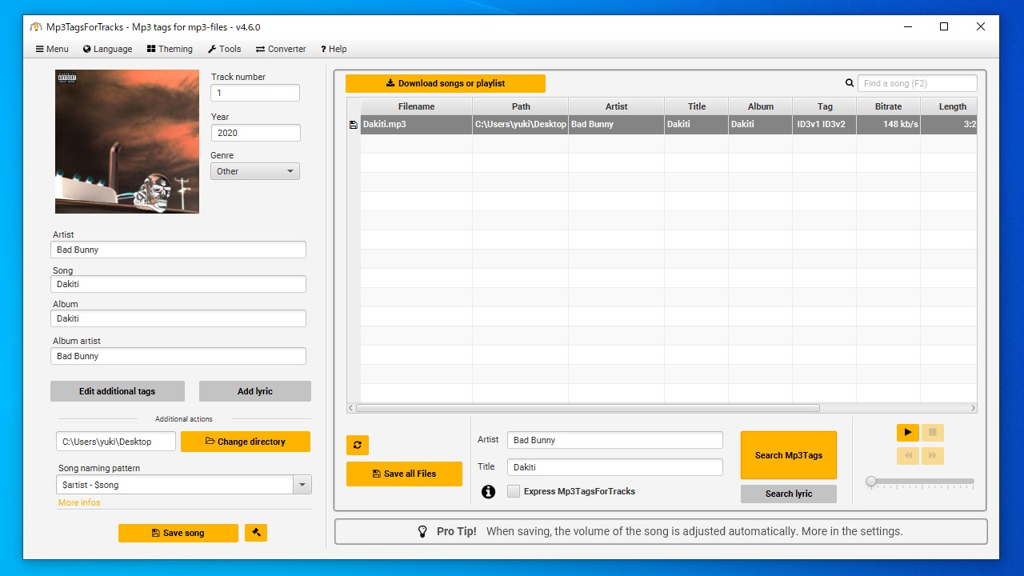The width and height of the screenshot is (1024, 576).
Task: Click the ID3v1 ID3v2 tag cell
Action: click(x=825, y=125)
